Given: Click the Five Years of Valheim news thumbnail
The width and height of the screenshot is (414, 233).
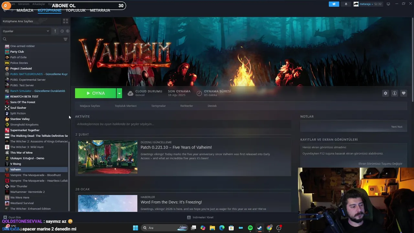Looking at the screenshot, I should (108, 157).
